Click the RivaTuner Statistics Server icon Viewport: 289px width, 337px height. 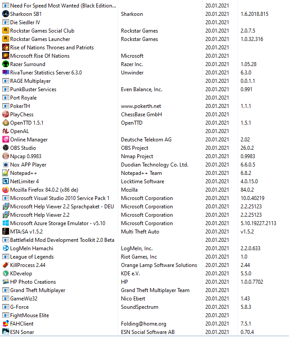pos(6,73)
